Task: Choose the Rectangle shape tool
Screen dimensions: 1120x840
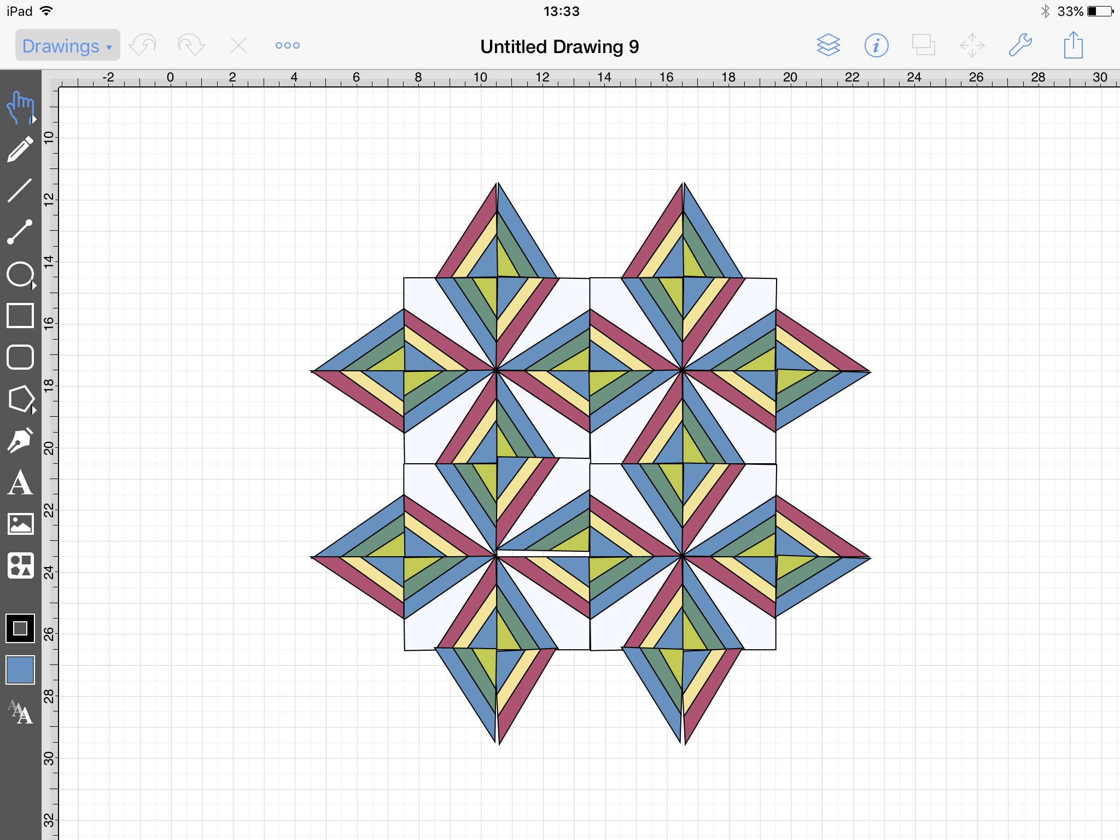Action: point(20,316)
